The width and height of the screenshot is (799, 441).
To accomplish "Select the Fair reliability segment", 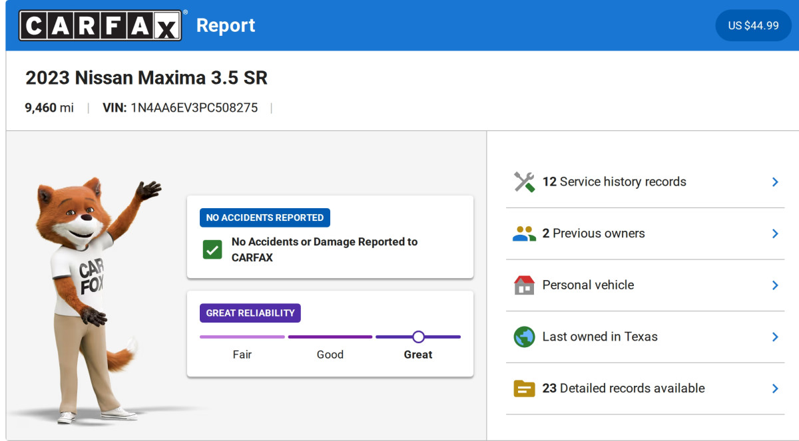I will coord(242,337).
